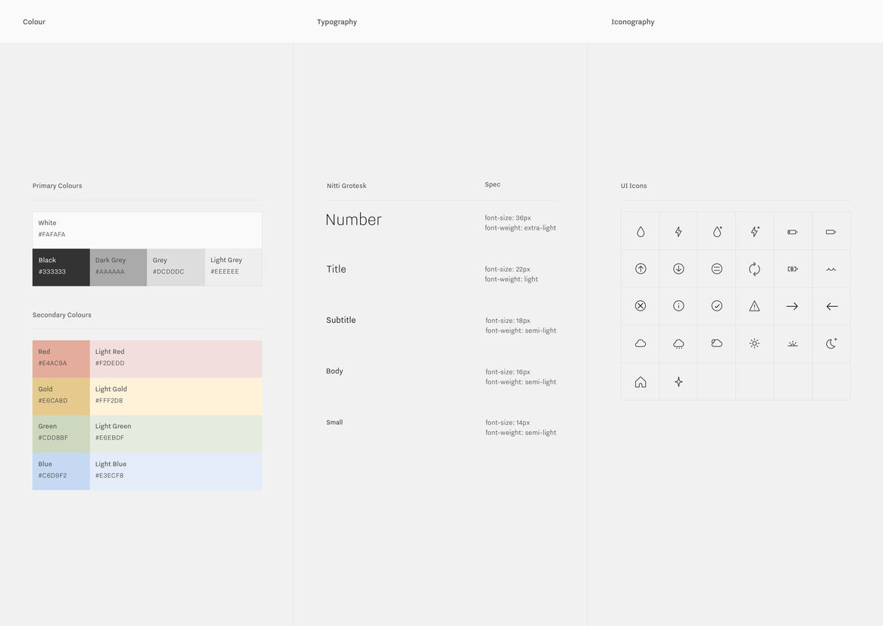Click the plain water drop icon
The height and width of the screenshot is (626, 883).
640,231
